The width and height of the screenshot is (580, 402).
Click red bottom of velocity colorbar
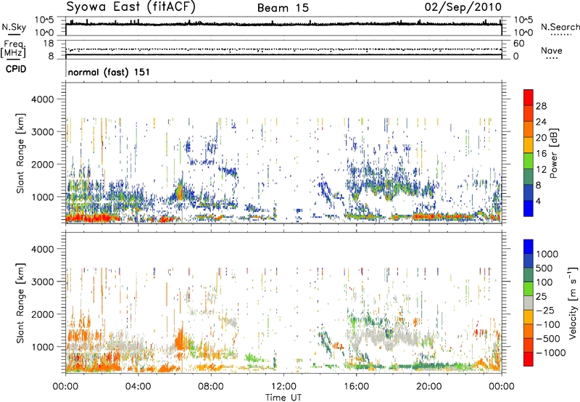click(529, 359)
